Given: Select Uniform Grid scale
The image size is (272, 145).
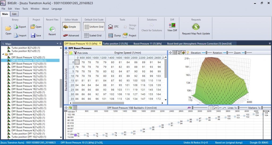Looking at the screenshot, I should [x=94, y=27].
